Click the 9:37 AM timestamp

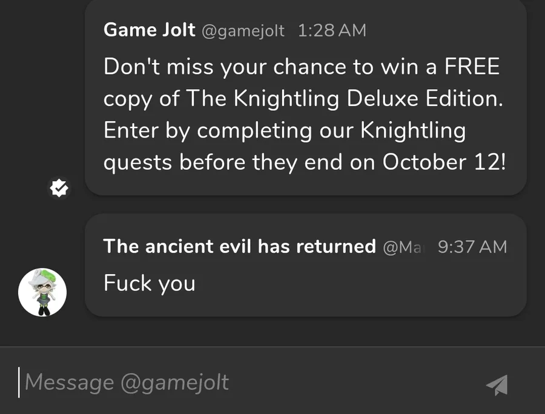coord(472,247)
